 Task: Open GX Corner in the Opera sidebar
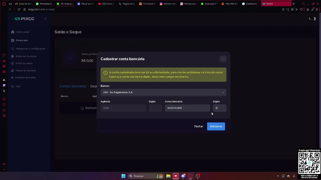click(4, 164)
